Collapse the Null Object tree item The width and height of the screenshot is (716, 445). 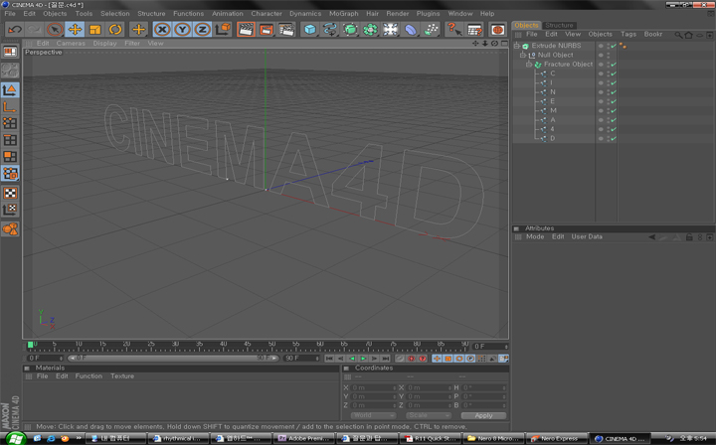pyautogui.click(x=523, y=55)
